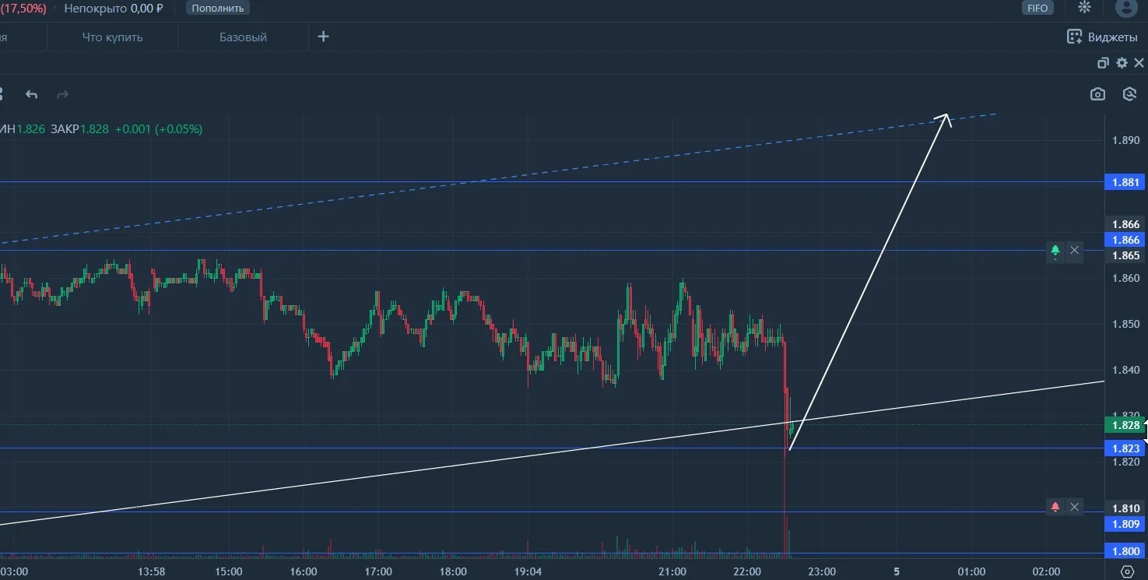
Task: Select the 1.800 price level label
Action: click(1125, 552)
